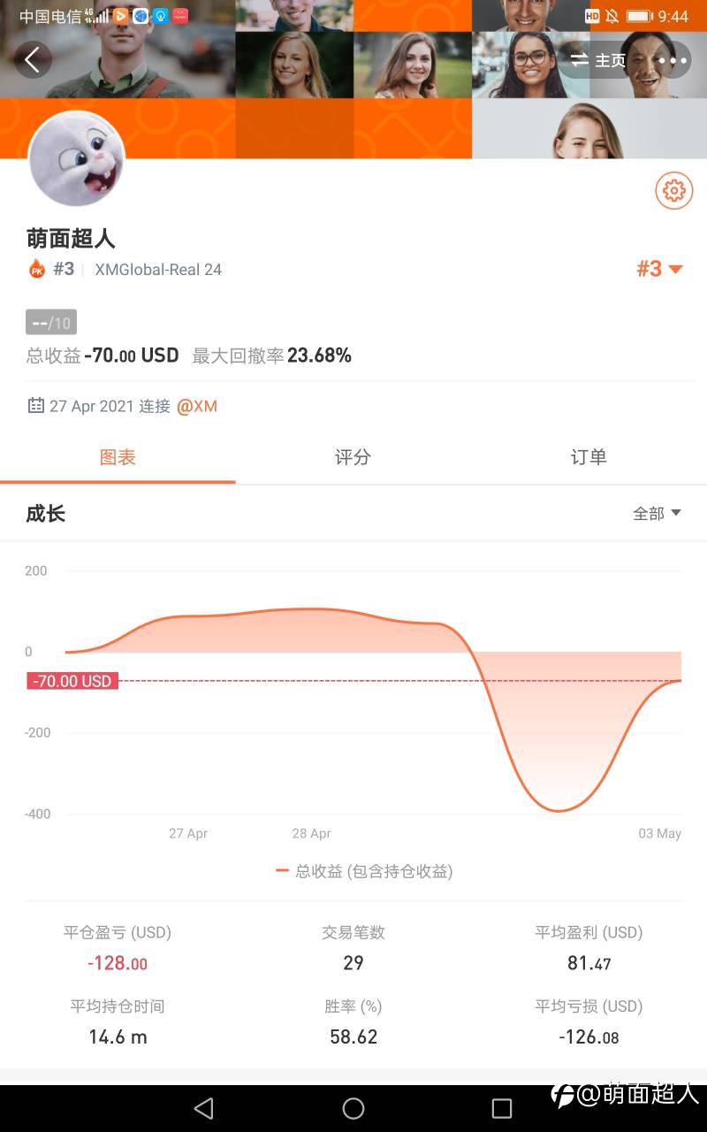707x1132 pixels.
Task: Open account settings gear icon
Action: click(673, 190)
